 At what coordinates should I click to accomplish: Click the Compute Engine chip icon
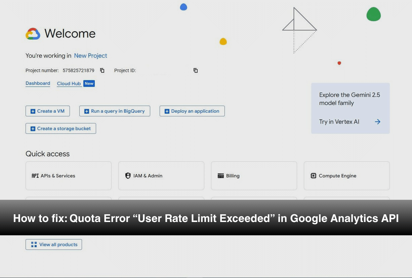click(x=314, y=176)
